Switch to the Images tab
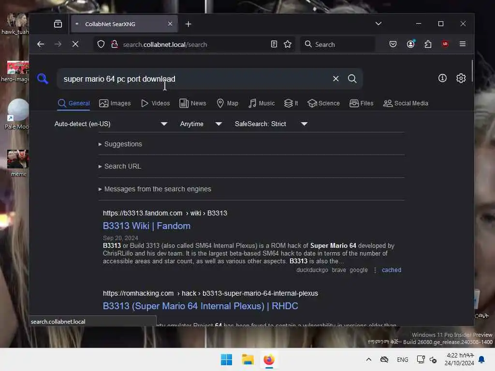495x371 pixels. click(x=115, y=103)
